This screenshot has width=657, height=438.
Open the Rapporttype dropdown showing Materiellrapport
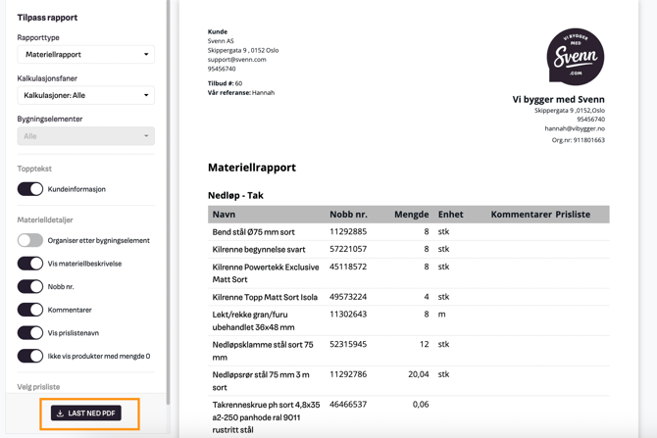[x=85, y=55]
